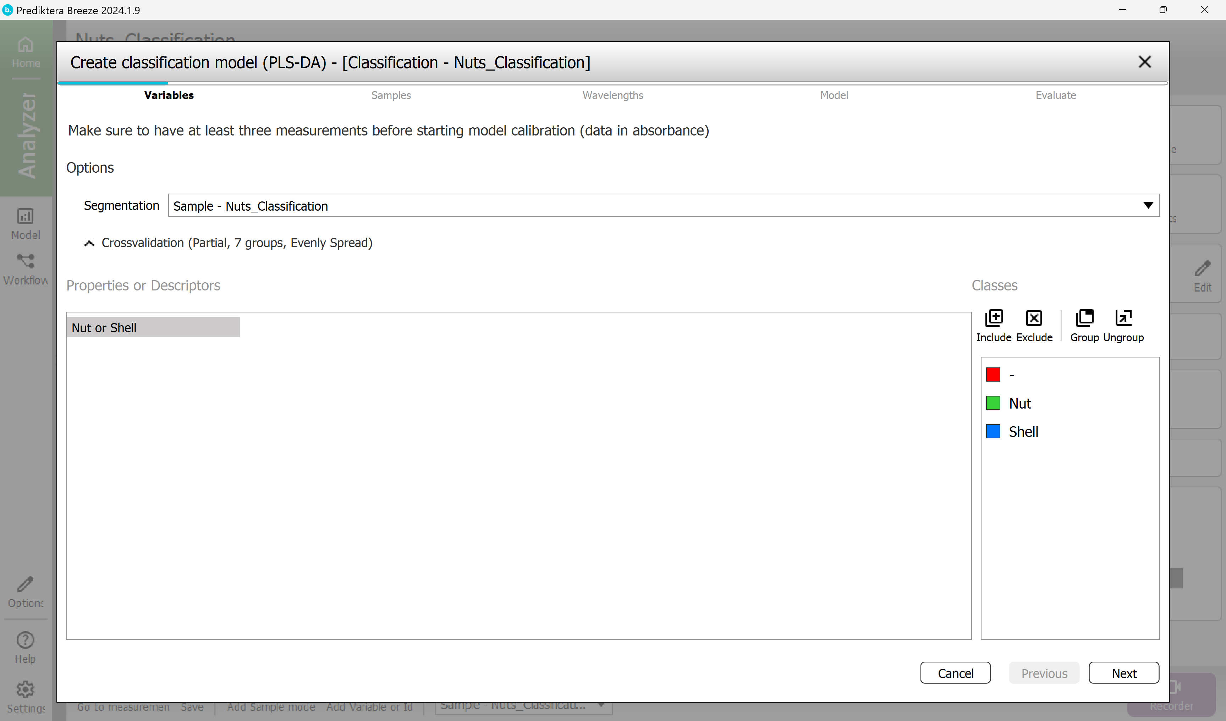Click the Group classes icon

point(1084,318)
